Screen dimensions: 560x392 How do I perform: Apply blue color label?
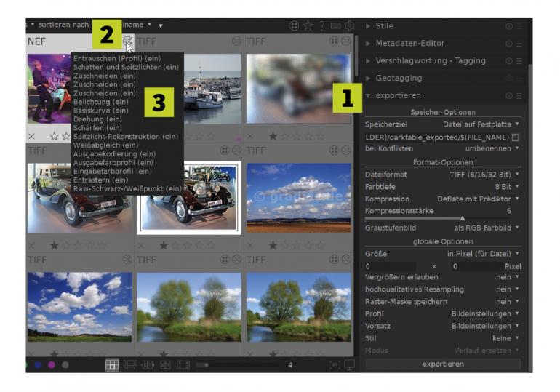click(x=38, y=365)
